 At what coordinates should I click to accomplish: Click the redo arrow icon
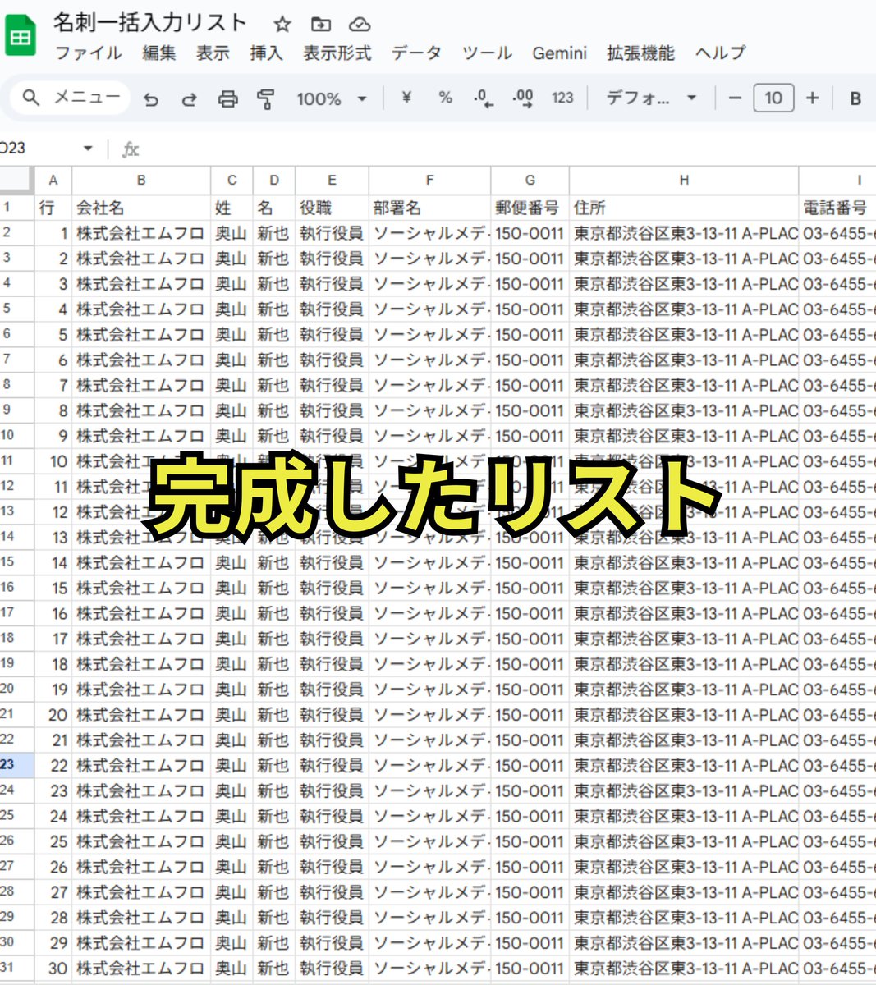pyautogui.click(x=189, y=98)
